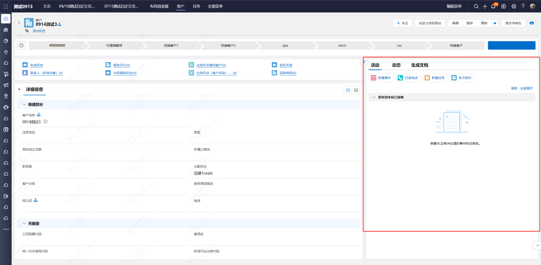Click the hierarchy icon beside 0914测试3 title
Viewport: 541px width, 265px height.
coord(60,24)
